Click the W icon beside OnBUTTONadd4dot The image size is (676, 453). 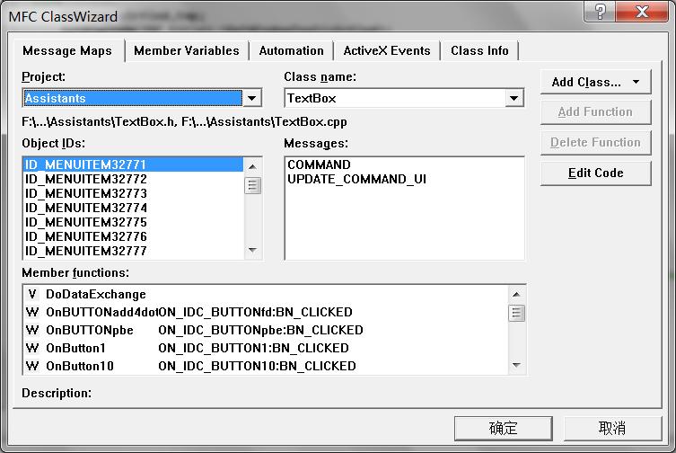32,312
